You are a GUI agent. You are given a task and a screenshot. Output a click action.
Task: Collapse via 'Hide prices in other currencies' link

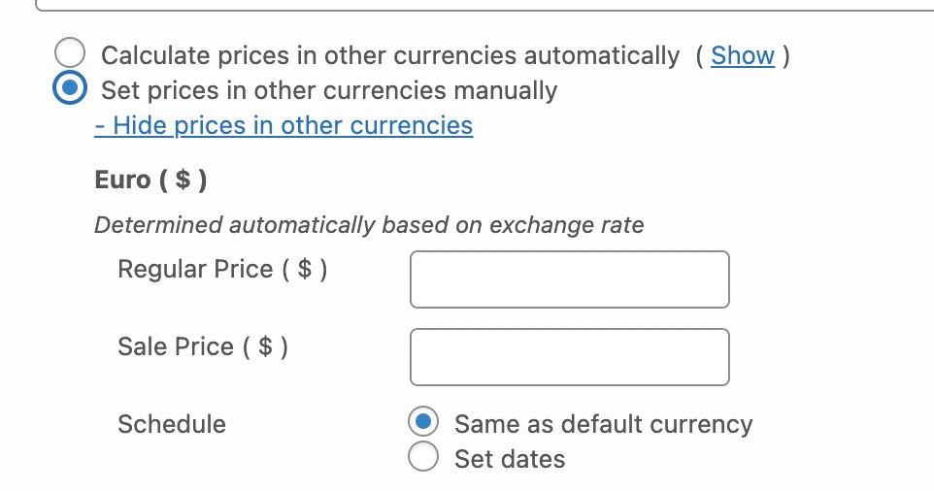284,125
